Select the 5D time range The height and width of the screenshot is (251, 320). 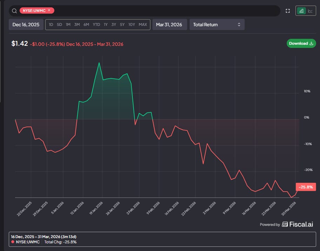(59, 24)
